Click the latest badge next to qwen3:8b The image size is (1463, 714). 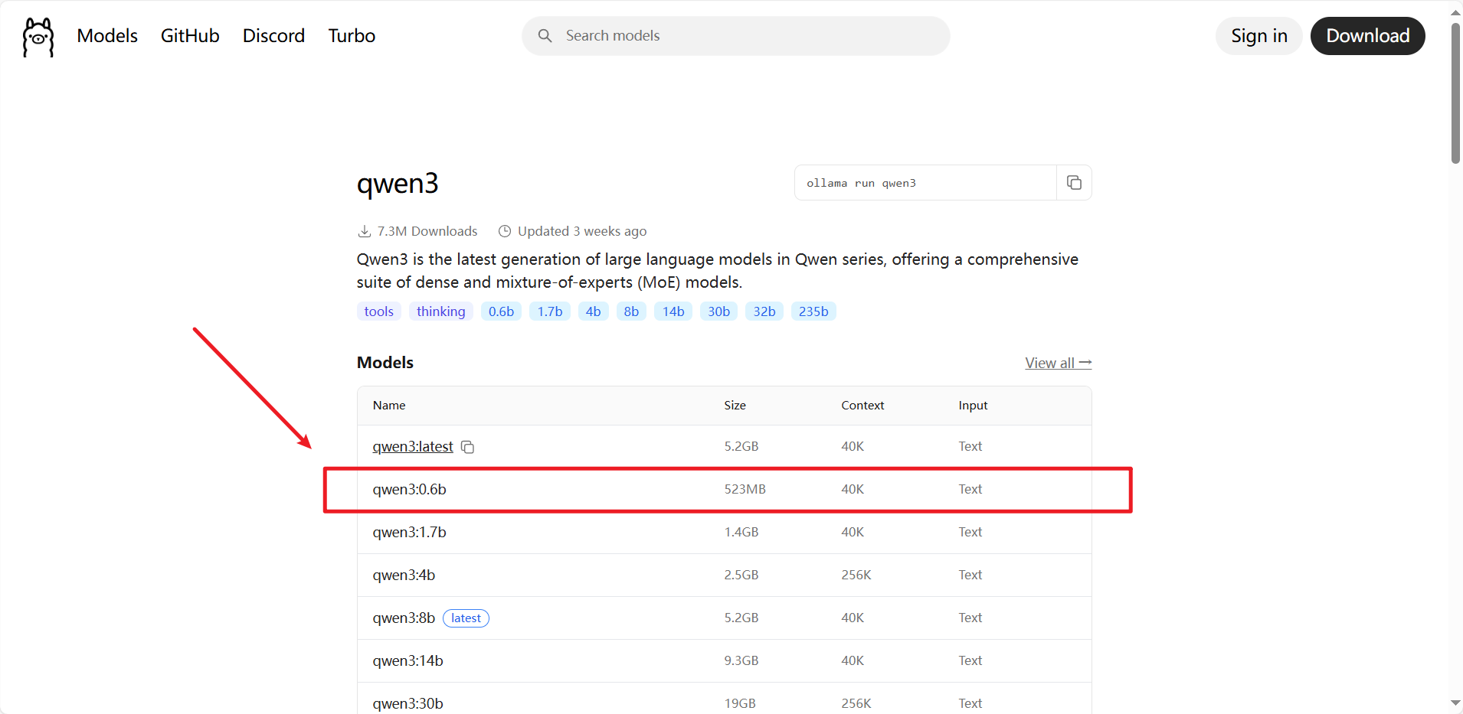pos(466,618)
